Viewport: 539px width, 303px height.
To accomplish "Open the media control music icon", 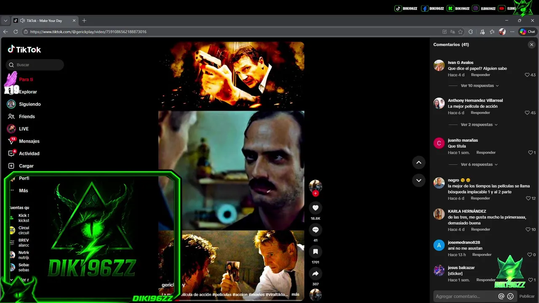I will pyautogui.click(x=482, y=32).
